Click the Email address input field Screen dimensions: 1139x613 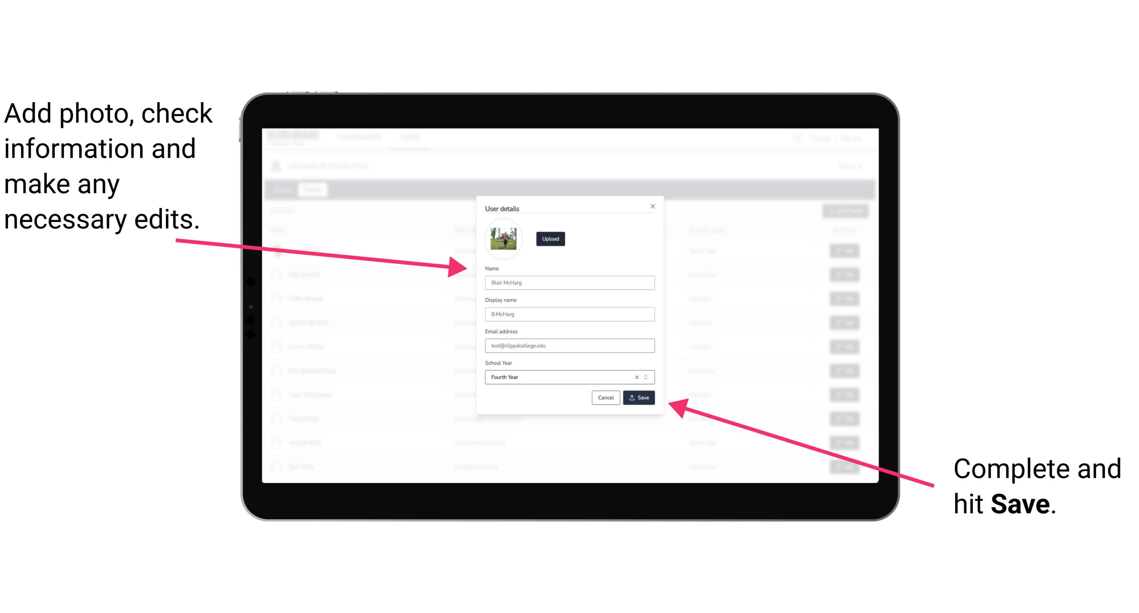pyautogui.click(x=568, y=346)
